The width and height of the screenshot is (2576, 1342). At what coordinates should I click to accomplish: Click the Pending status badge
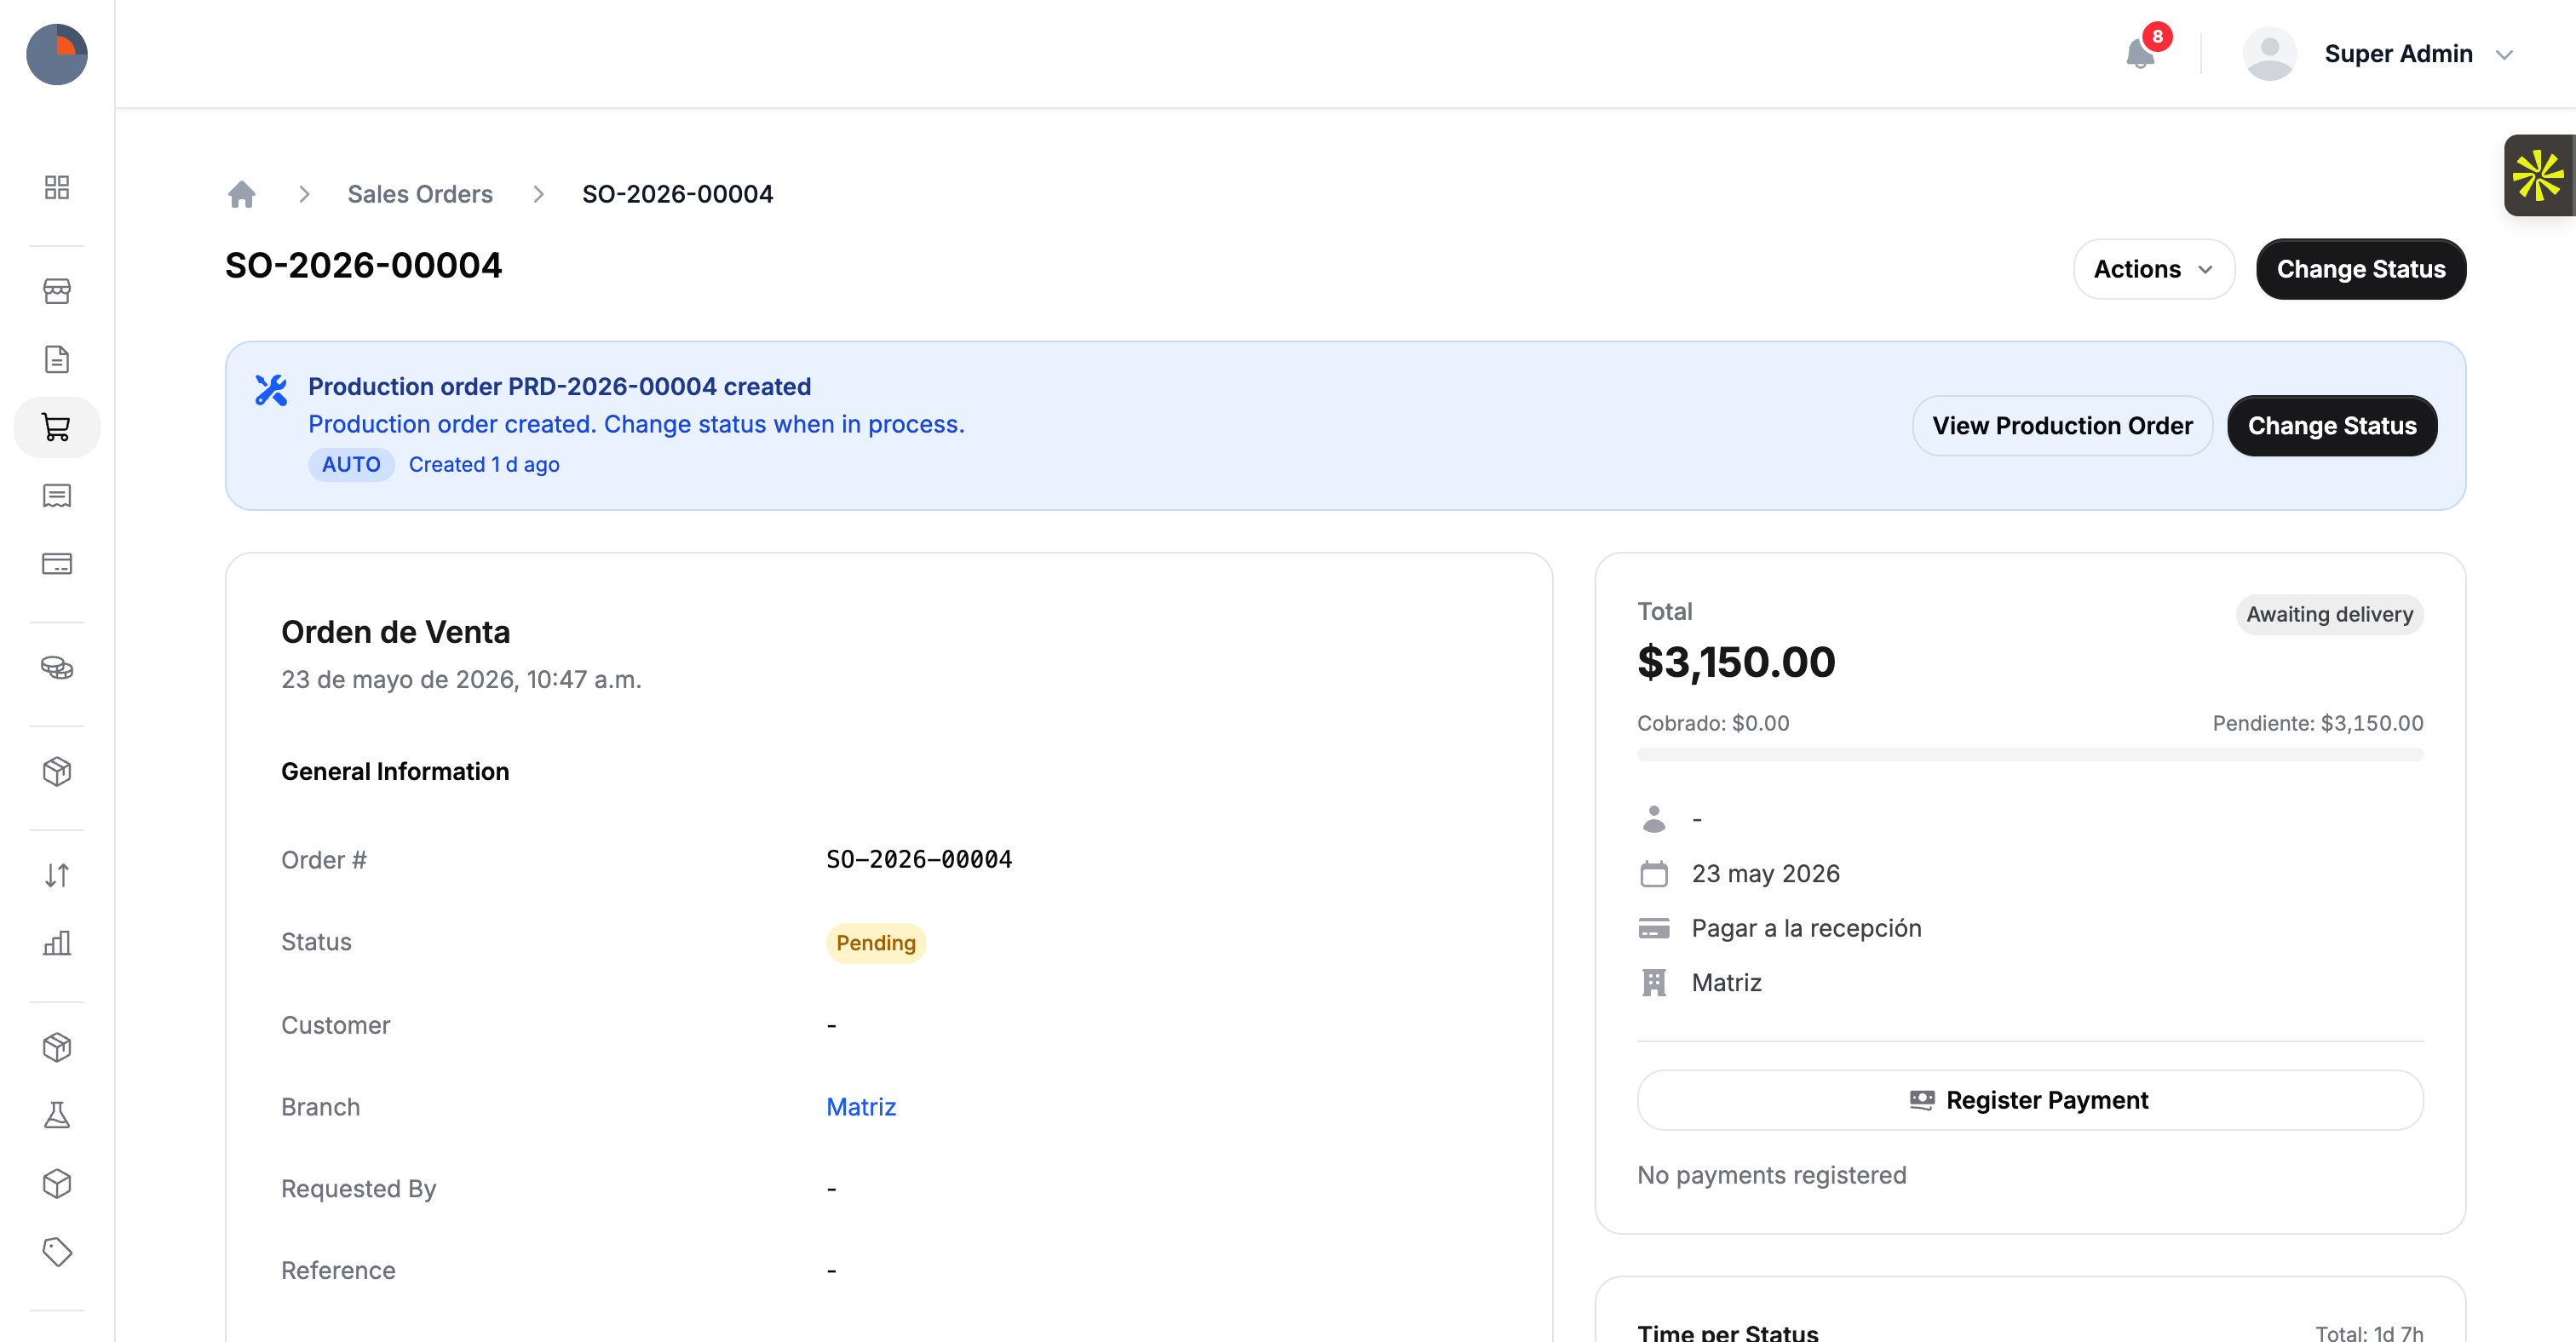coord(875,943)
